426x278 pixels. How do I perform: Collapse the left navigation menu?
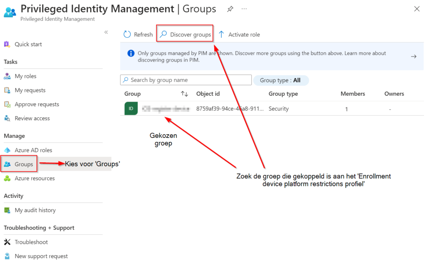[x=106, y=32]
